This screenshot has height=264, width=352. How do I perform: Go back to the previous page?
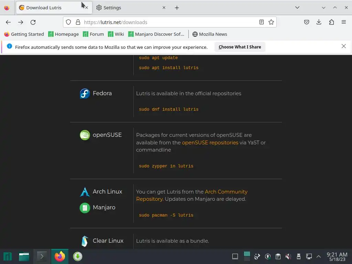pyautogui.click(x=8, y=22)
